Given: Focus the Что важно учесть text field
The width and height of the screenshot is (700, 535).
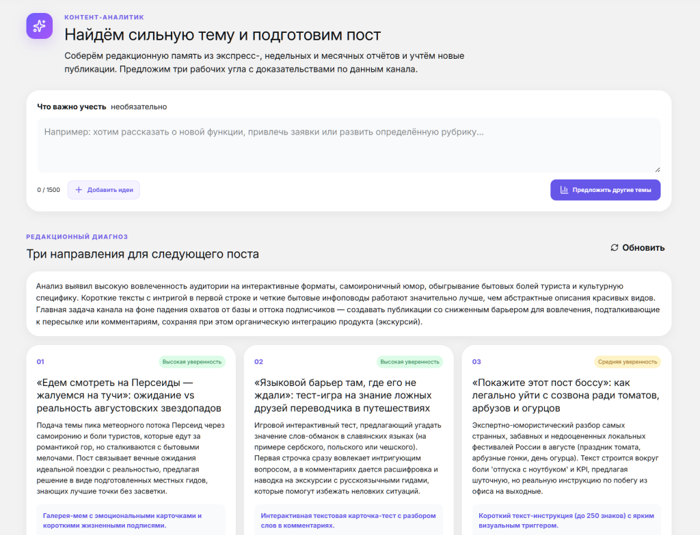Looking at the screenshot, I should (349, 145).
